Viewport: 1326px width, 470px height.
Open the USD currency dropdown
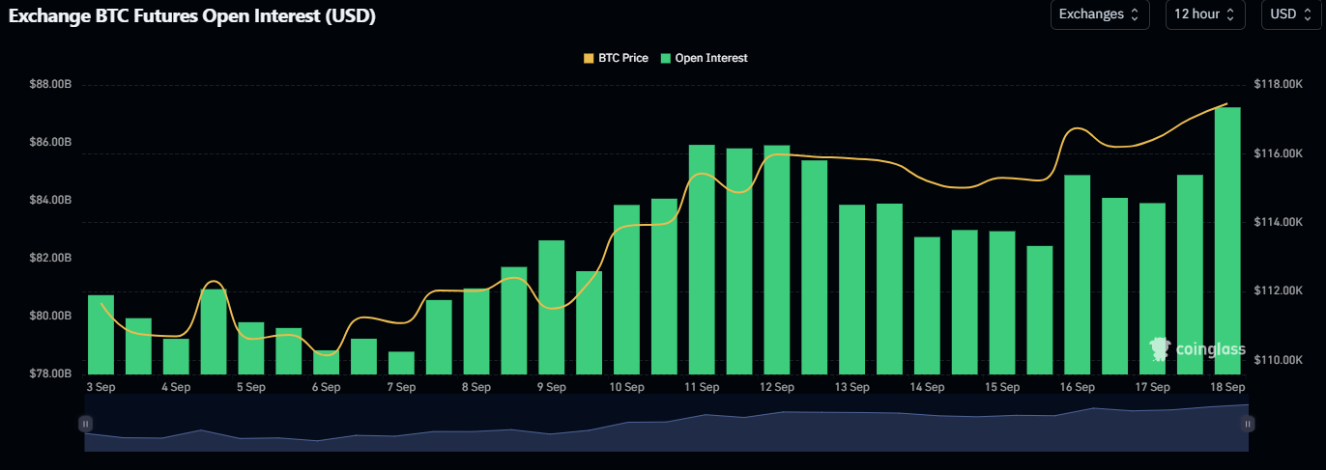click(x=1292, y=14)
